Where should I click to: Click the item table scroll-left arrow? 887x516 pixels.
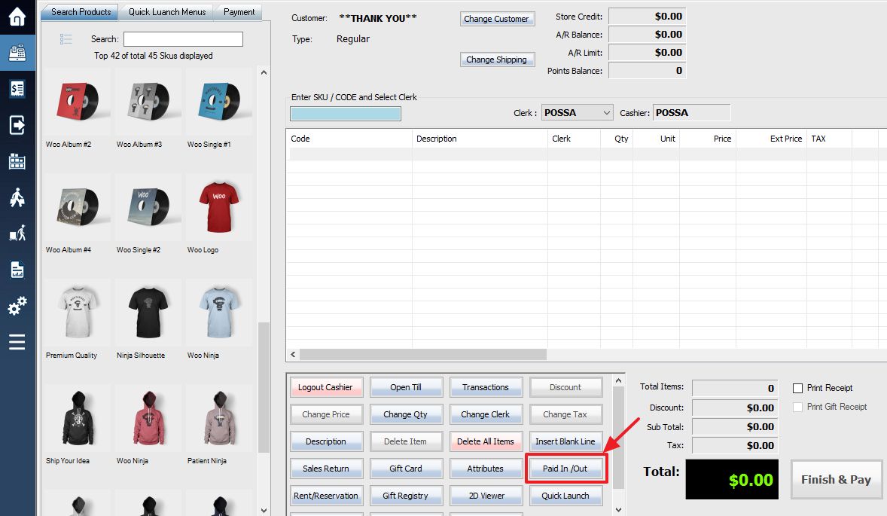point(293,354)
